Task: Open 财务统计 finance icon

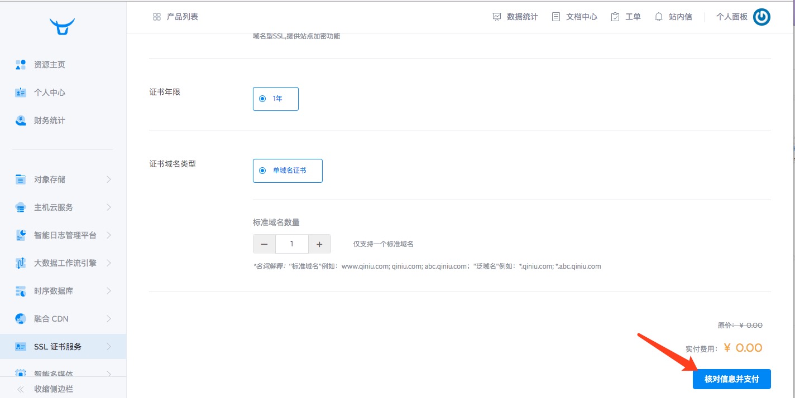Action: [21, 120]
